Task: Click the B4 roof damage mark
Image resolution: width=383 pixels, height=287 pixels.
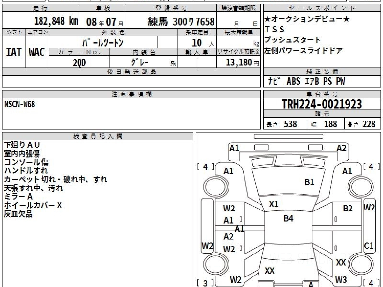Action: 289,218
